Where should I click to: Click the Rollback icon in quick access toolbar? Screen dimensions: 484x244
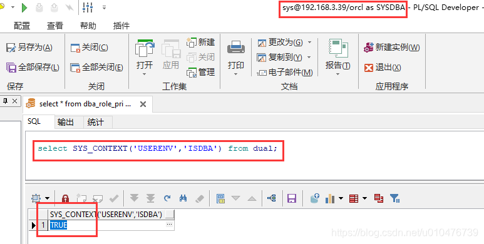(x=54, y=8)
